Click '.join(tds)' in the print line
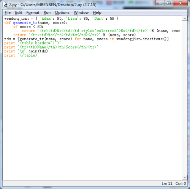This screenshot has height=189, width=190. tap(37, 51)
